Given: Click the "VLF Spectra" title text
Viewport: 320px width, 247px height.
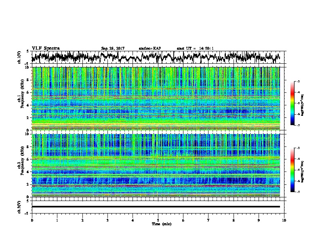Looking at the screenshot, I should (x=46, y=48).
